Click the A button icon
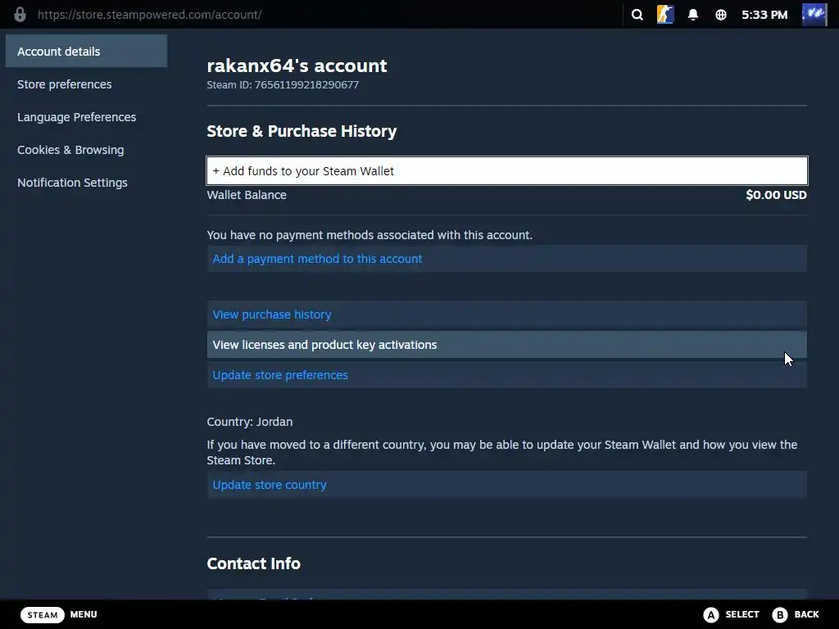Viewport: 839px width, 629px height. pos(710,614)
